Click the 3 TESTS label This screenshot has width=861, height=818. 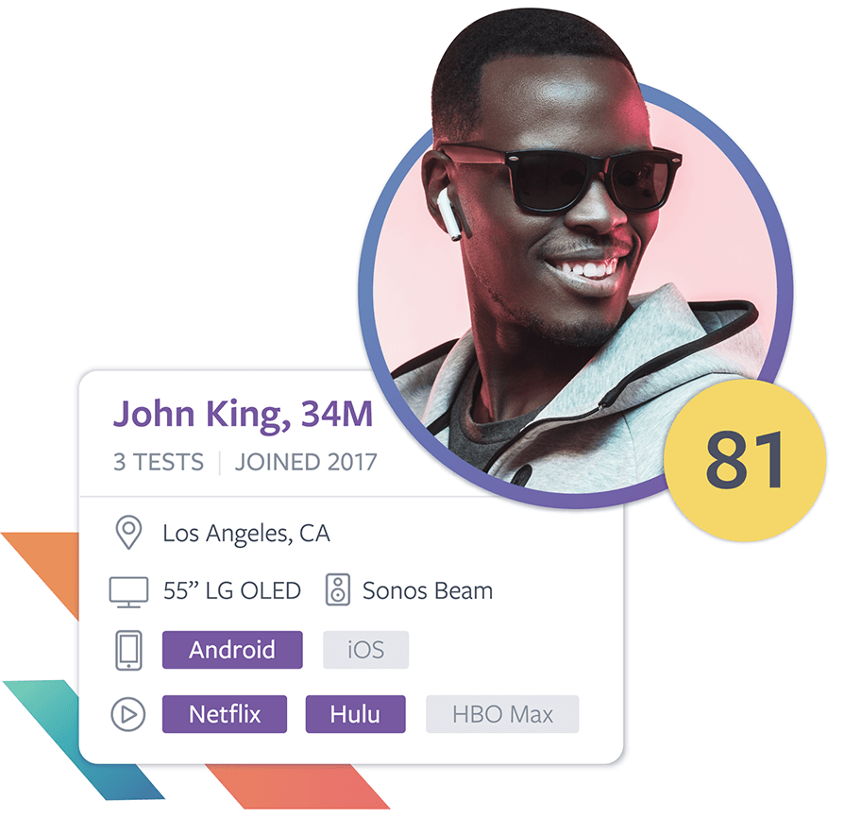click(159, 462)
